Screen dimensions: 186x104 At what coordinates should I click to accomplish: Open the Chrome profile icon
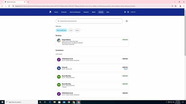180,6
